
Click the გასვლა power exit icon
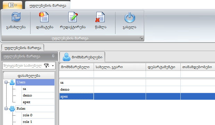(130, 17)
